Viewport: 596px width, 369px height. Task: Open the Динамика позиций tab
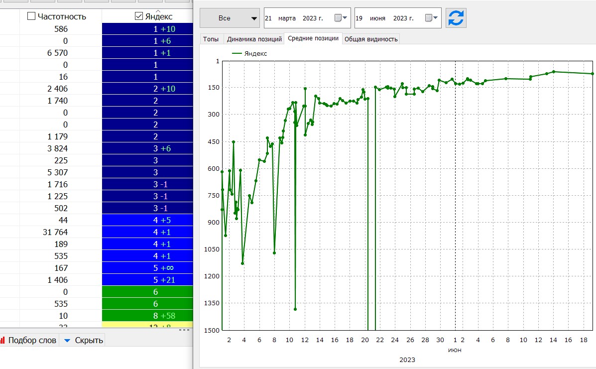tap(253, 39)
